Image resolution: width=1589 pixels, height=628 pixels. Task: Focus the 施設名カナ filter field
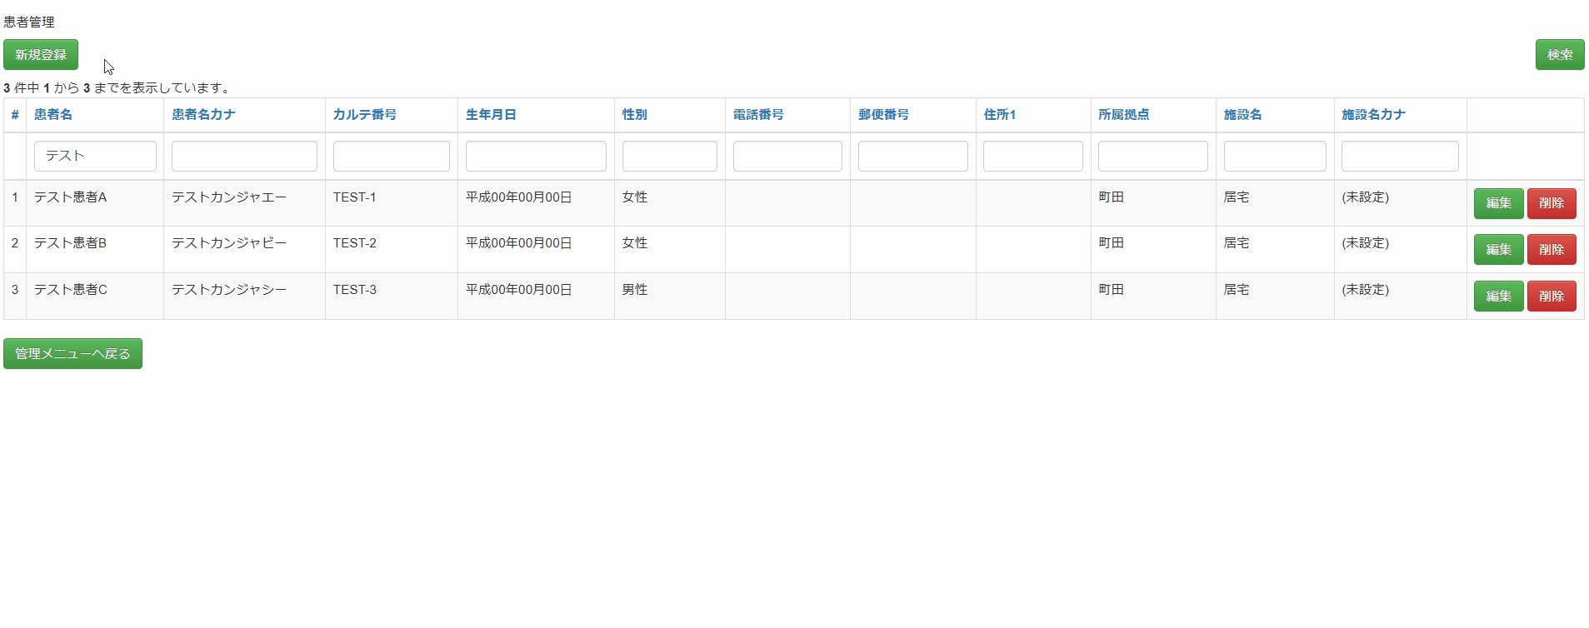coord(1400,157)
